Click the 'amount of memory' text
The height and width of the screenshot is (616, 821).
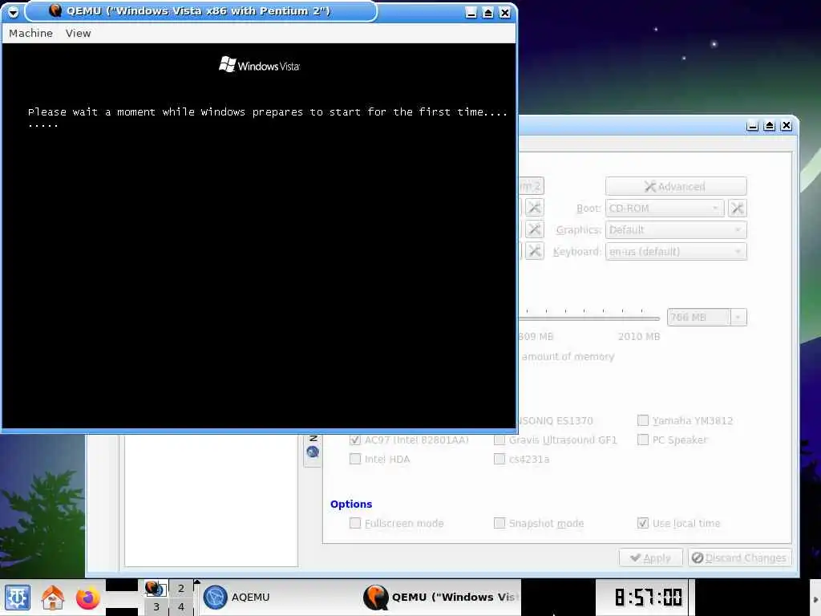(x=568, y=356)
